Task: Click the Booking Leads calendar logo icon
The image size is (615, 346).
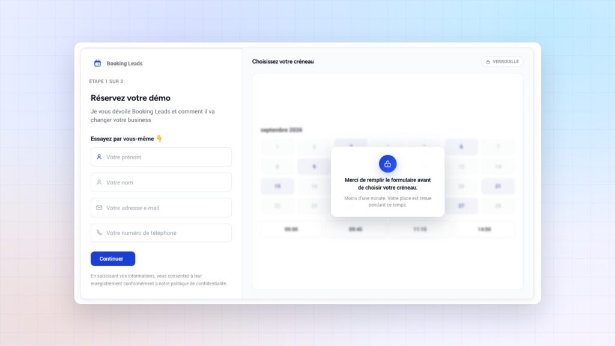Action: [x=98, y=63]
